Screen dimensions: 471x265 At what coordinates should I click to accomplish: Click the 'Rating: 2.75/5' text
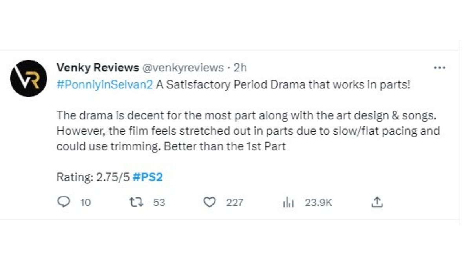click(93, 177)
